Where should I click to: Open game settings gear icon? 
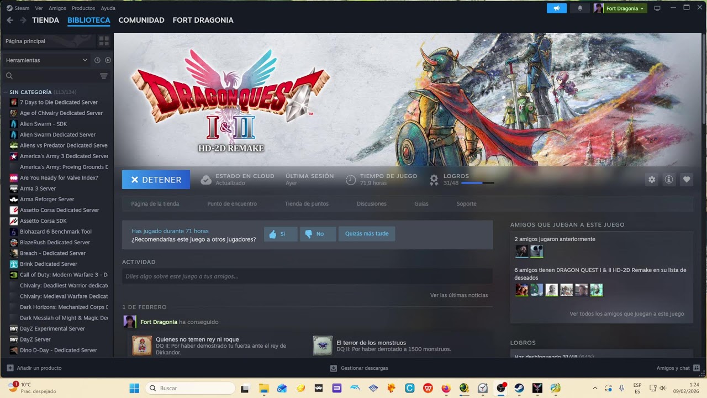pyautogui.click(x=652, y=180)
